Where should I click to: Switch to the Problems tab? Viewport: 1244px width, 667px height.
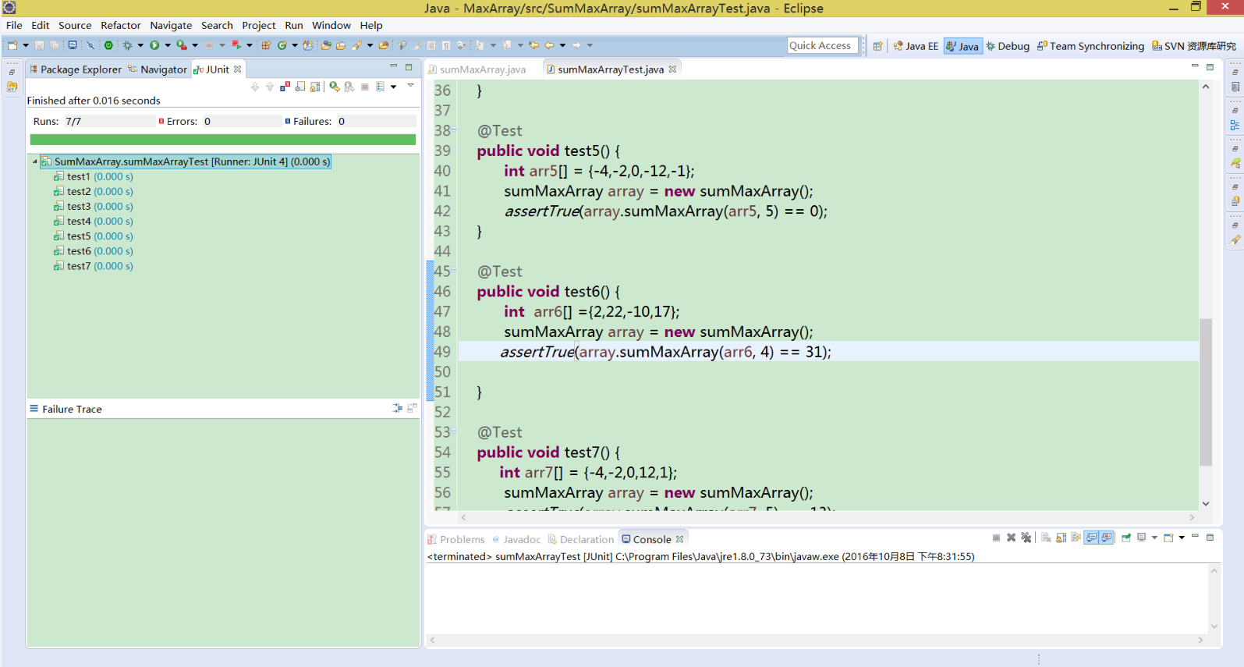456,539
